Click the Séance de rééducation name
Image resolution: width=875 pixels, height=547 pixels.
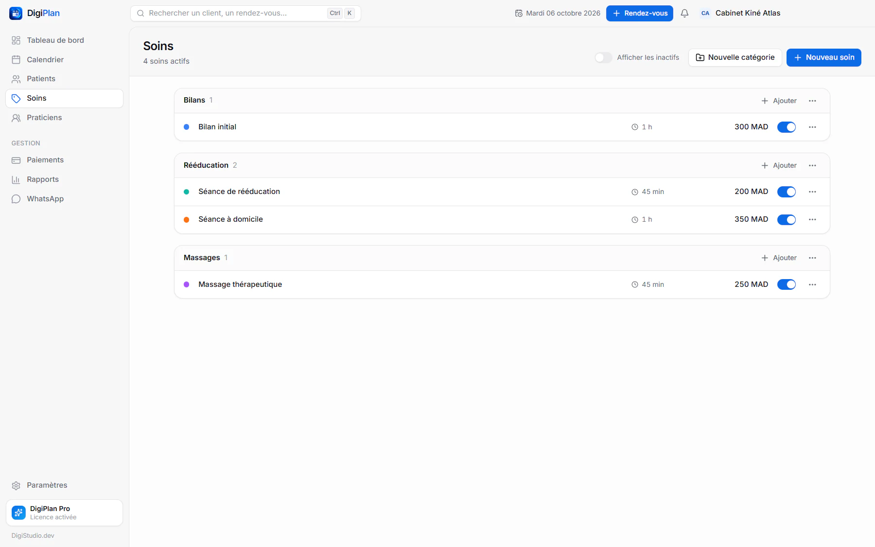click(239, 192)
